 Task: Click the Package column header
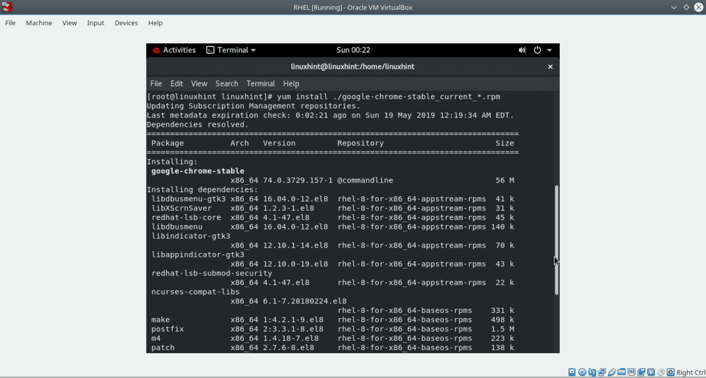[x=167, y=143]
